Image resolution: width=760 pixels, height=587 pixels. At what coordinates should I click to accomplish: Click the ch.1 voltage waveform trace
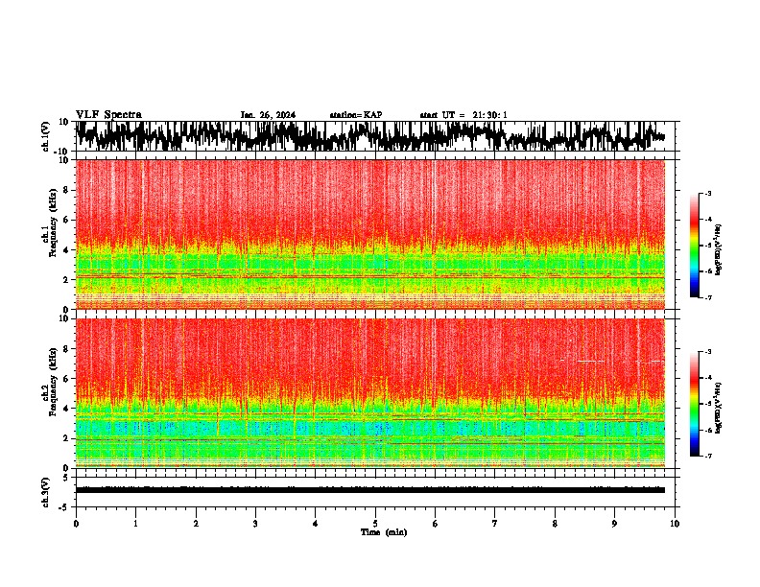point(369,136)
